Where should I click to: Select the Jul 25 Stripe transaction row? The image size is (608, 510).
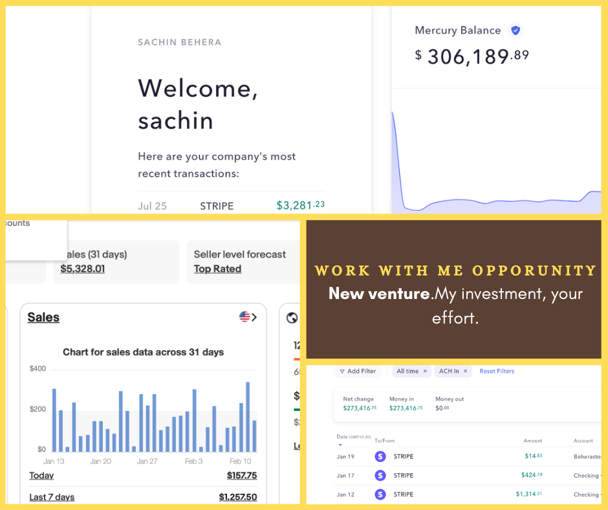tap(231, 206)
